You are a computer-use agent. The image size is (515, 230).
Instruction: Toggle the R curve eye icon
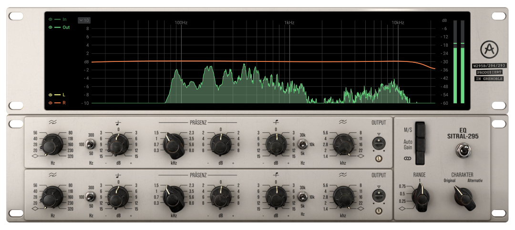click(x=50, y=103)
